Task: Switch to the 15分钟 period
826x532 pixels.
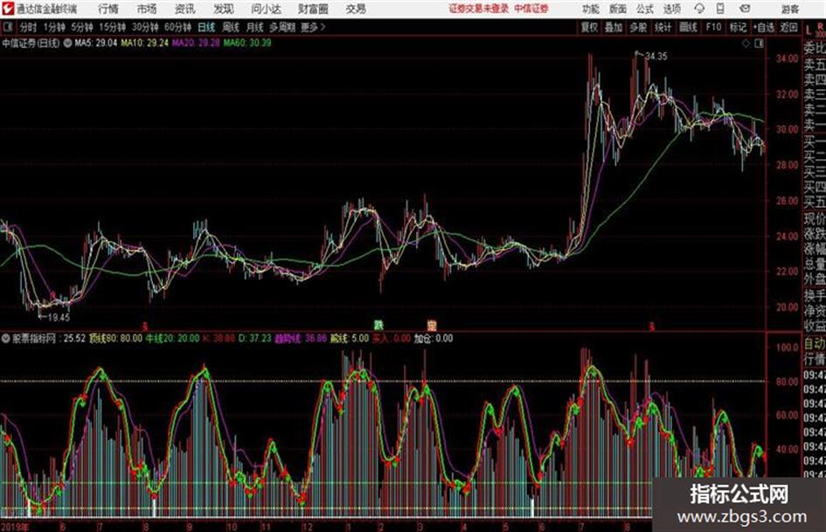Action: 113,27
